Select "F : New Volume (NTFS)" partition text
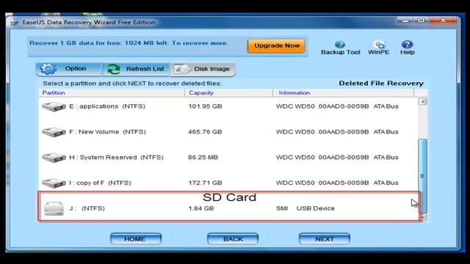This screenshot has height=264, width=470. [x=107, y=132]
